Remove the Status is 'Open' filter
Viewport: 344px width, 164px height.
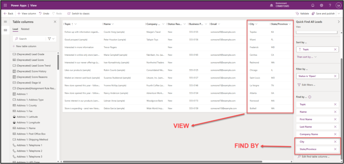pos(335,76)
